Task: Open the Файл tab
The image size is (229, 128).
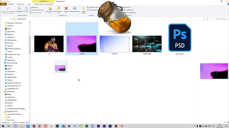Action: point(3,4)
